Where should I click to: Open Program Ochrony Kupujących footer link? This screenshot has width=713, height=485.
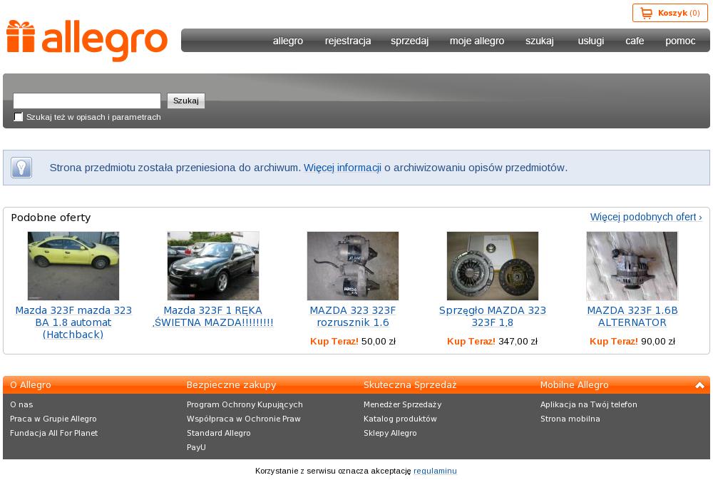[x=245, y=404]
